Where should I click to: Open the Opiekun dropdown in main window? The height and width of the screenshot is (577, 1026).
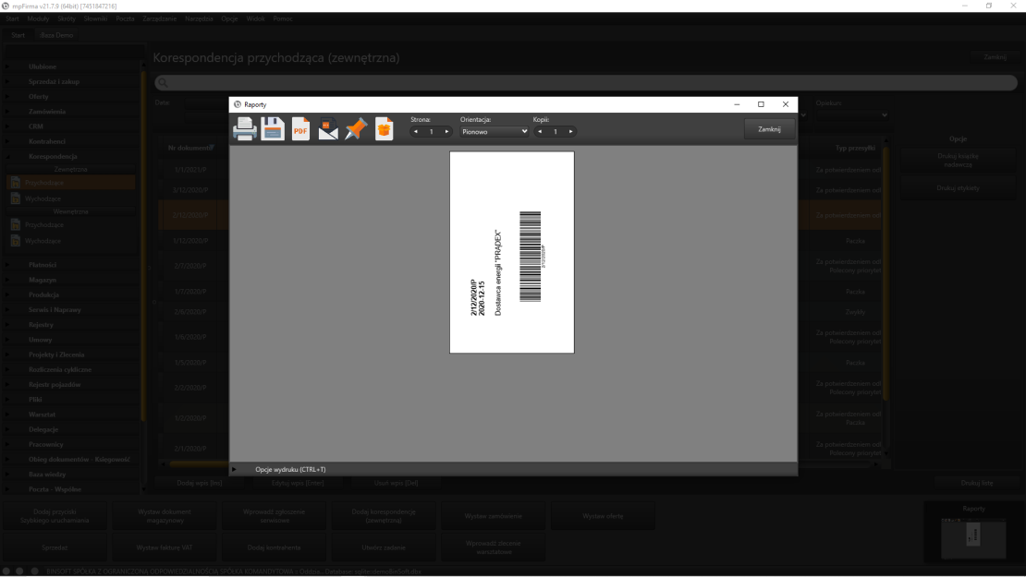[x=851, y=115]
